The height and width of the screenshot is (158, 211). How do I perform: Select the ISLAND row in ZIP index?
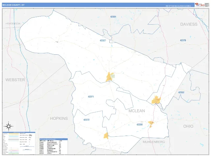click(x=53, y=147)
